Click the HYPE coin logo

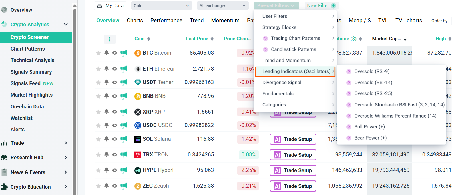click(138, 170)
